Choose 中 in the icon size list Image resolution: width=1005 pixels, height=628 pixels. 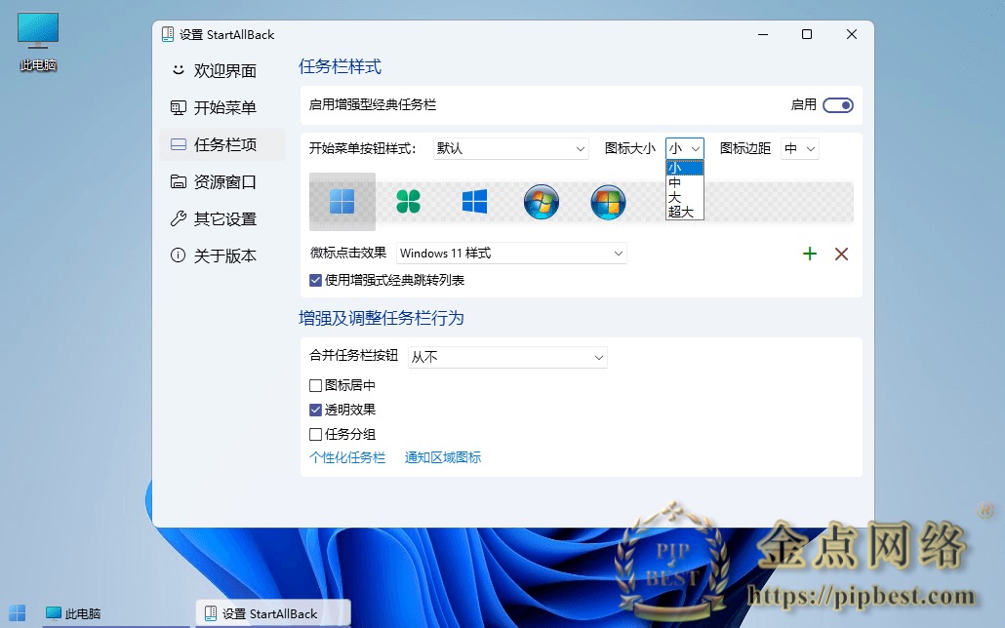click(x=685, y=182)
